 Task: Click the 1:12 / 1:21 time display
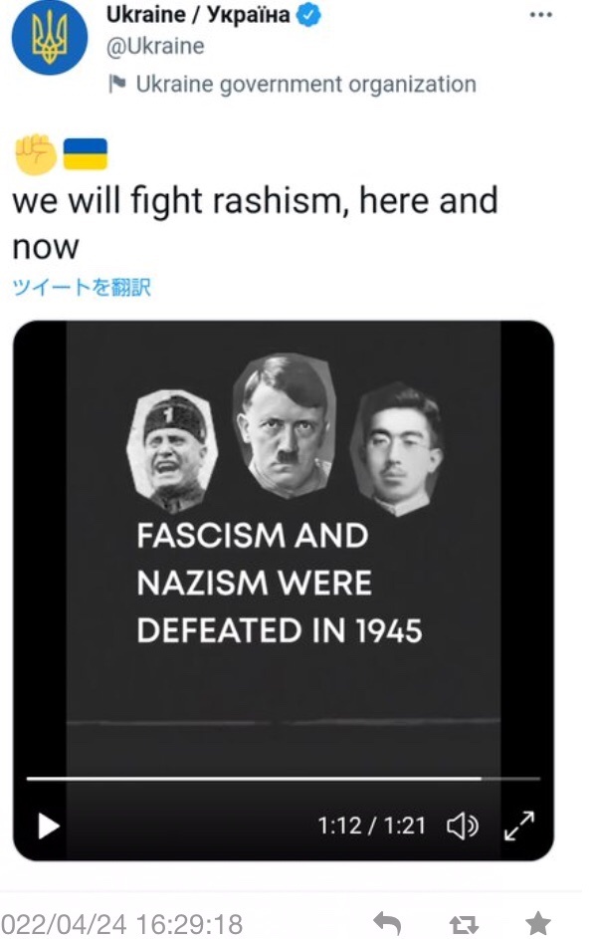[371, 825]
